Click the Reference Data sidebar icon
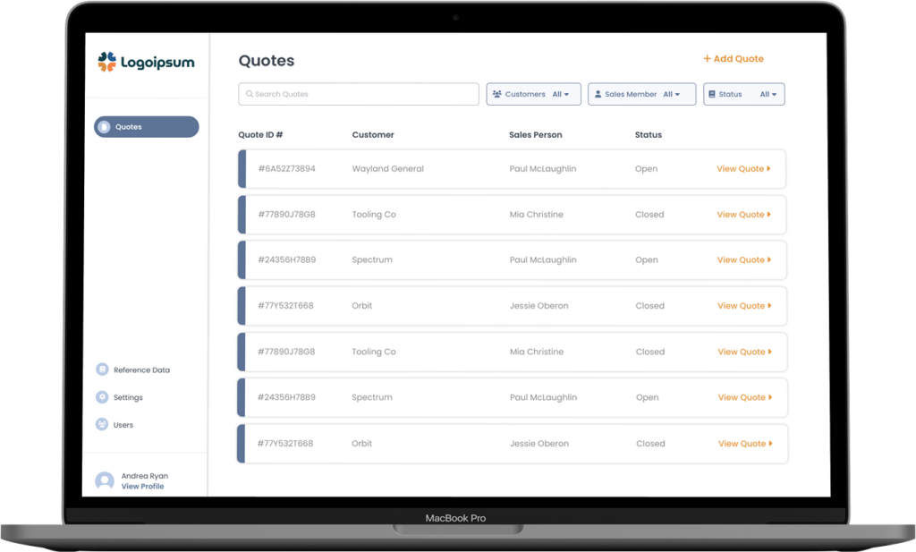916x552 pixels. click(x=102, y=369)
